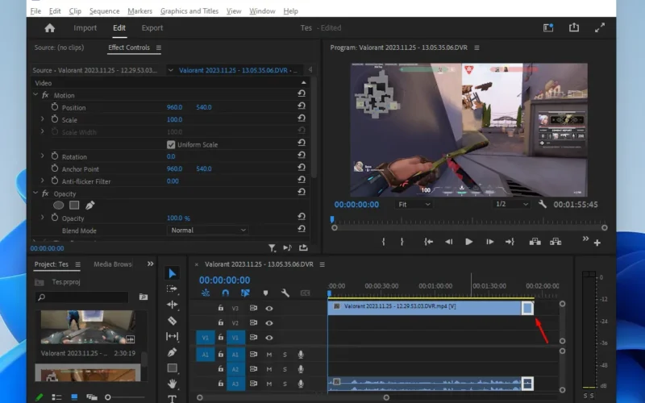645x403 pixels.
Task: Select the Rectangle tool
Action: (173, 368)
